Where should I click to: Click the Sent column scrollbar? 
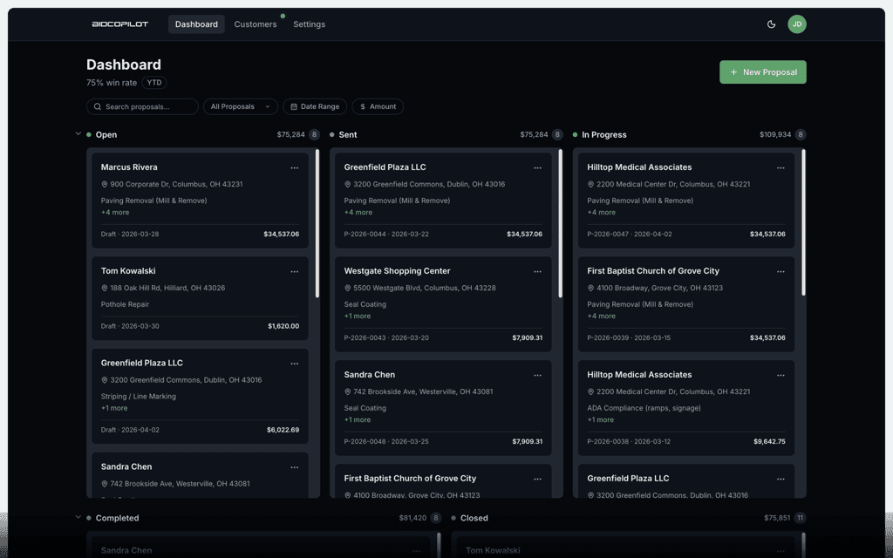click(x=561, y=223)
